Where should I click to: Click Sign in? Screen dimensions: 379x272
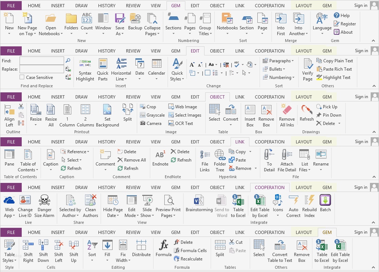click(361, 5)
